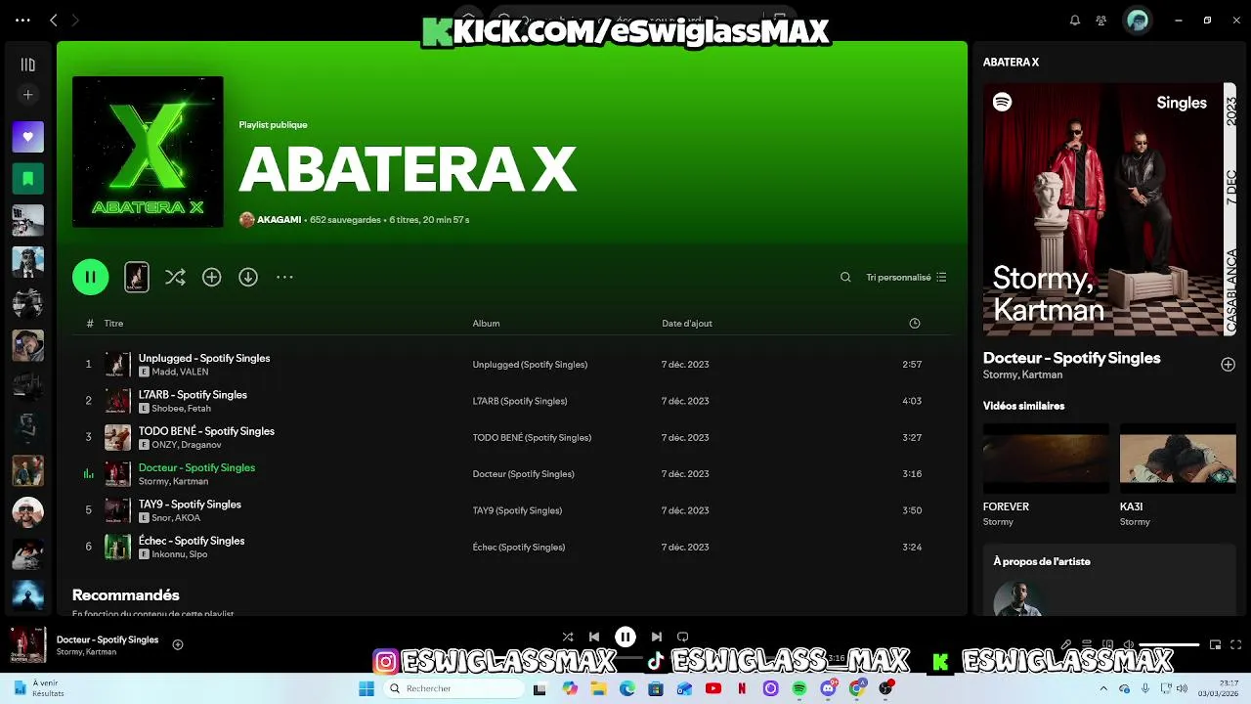Open the user profile avatar menu
The width and height of the screenshot is (1251, 704).
click(1137, 20)
